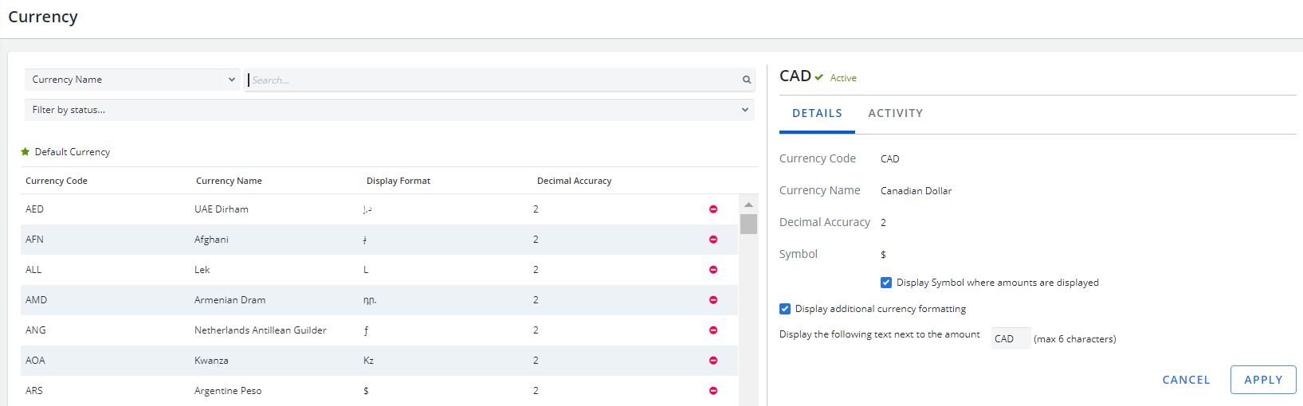The height and width of the screenshot is (406, 1303).
Task: Click the Cancel button
Action: [1186, 380]
